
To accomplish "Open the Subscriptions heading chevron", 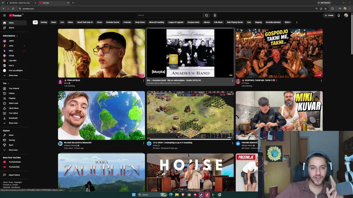I will click(x=17, y=36).
